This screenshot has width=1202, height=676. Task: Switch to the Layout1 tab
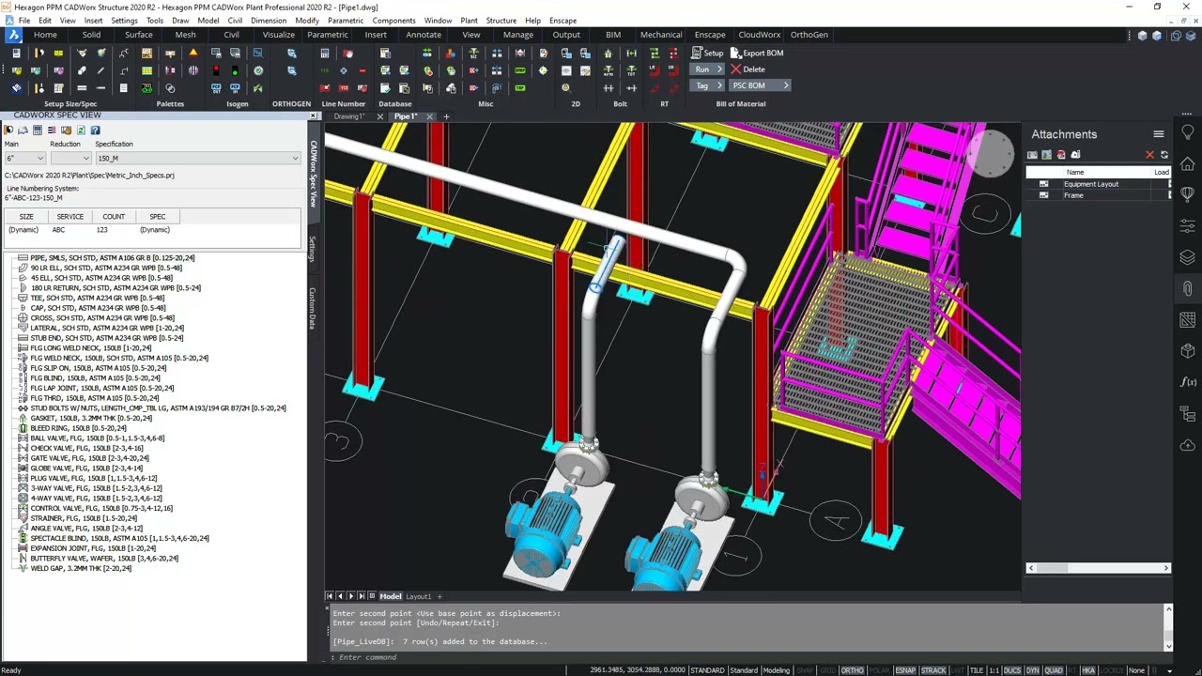click(x=418, y=596)
